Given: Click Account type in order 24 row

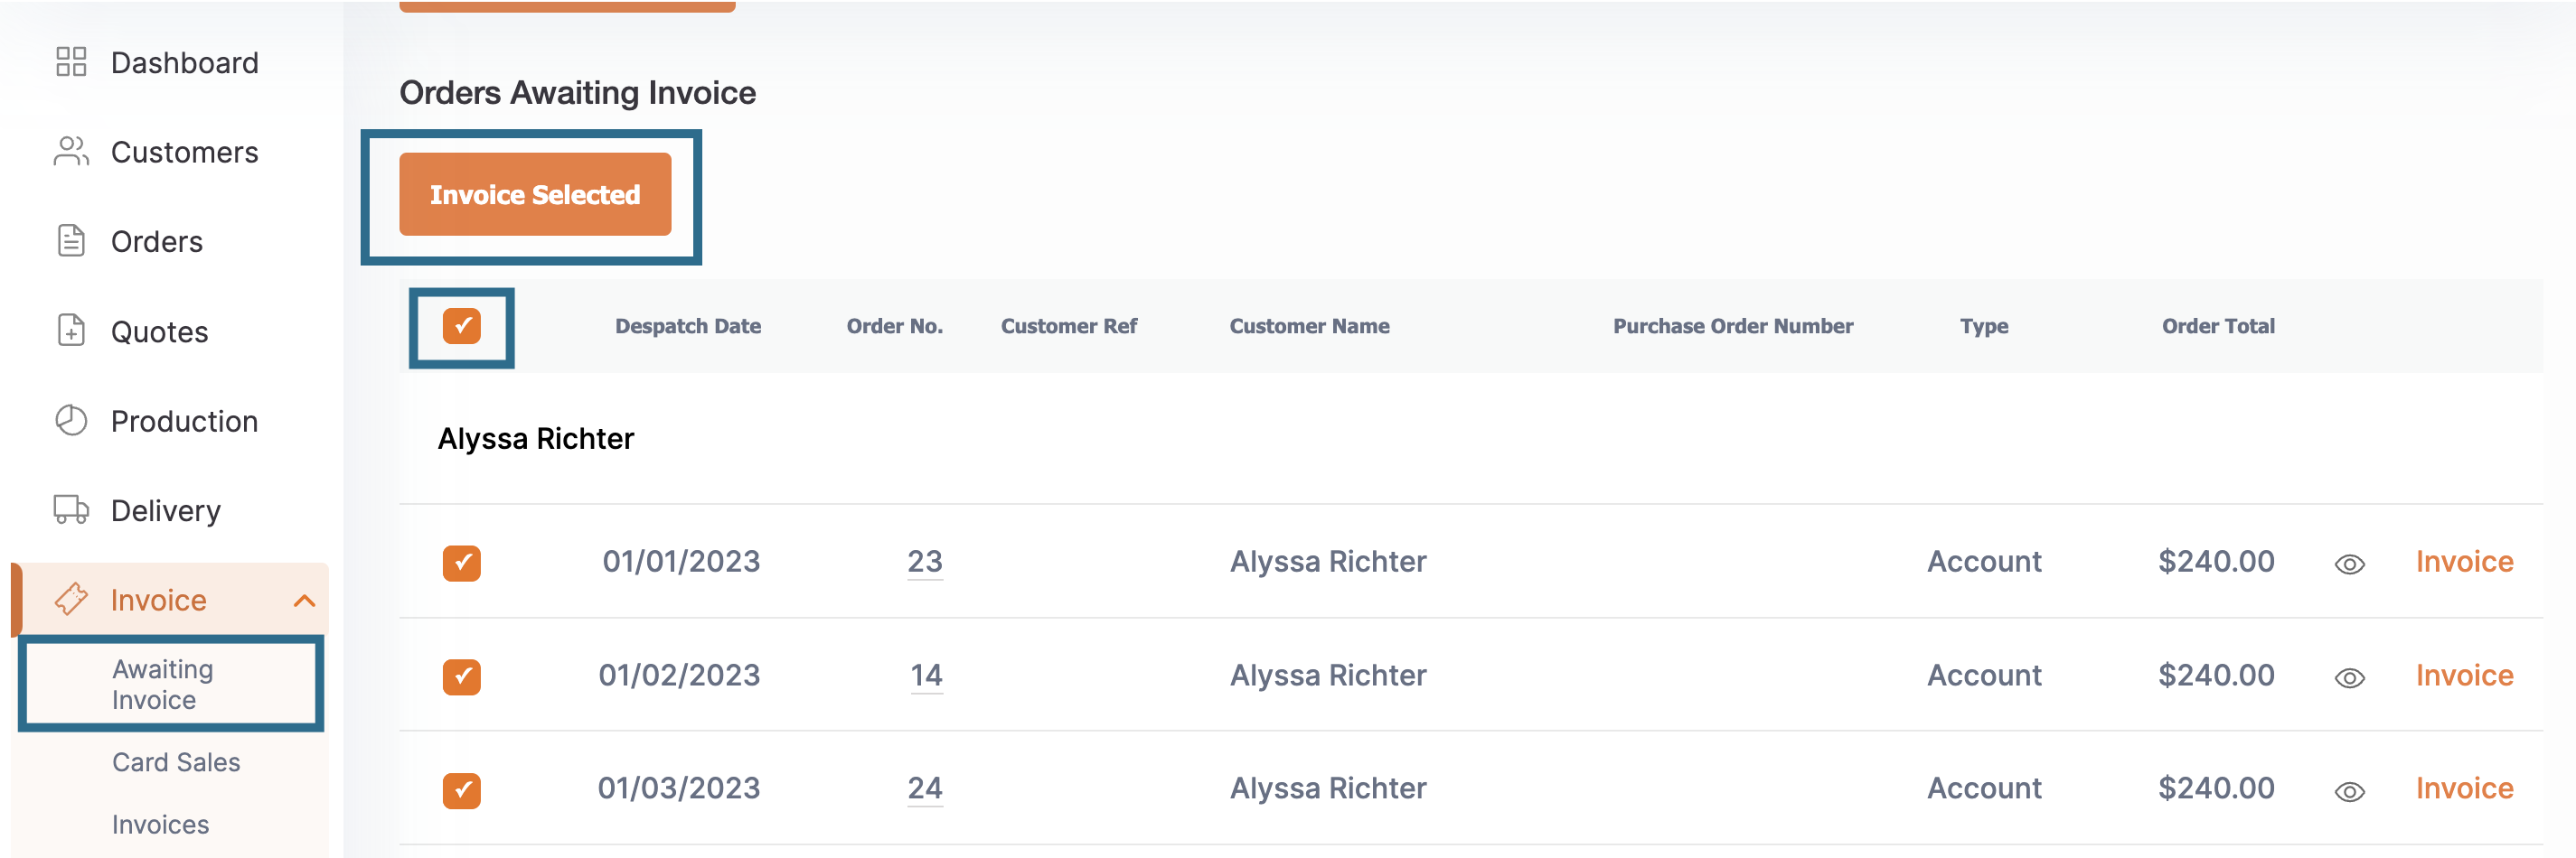Looking at the screenshot, I should click(1984, 788).
